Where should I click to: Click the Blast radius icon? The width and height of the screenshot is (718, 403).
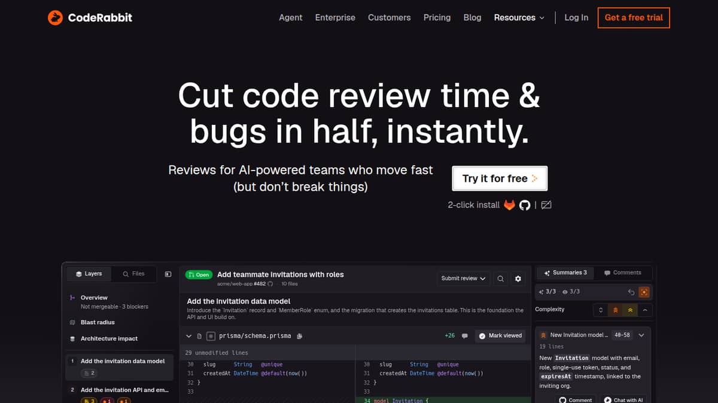coord(72,322)
